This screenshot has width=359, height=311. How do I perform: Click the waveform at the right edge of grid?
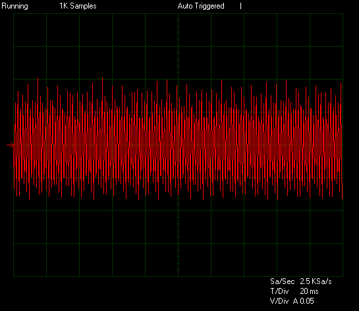(341, 141)
